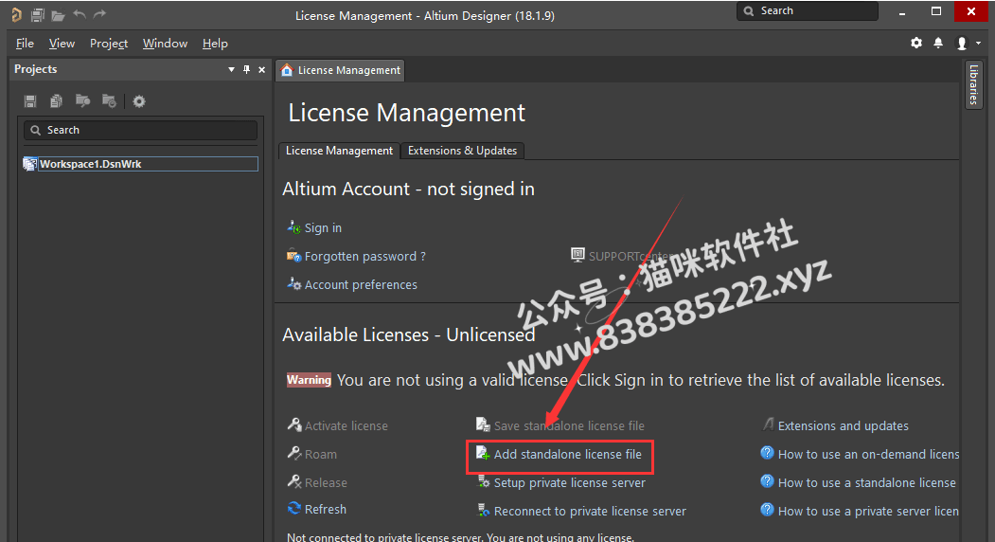Click Setup private license server icon
Viewport: 995px width, 542px height.
[483, 481]
